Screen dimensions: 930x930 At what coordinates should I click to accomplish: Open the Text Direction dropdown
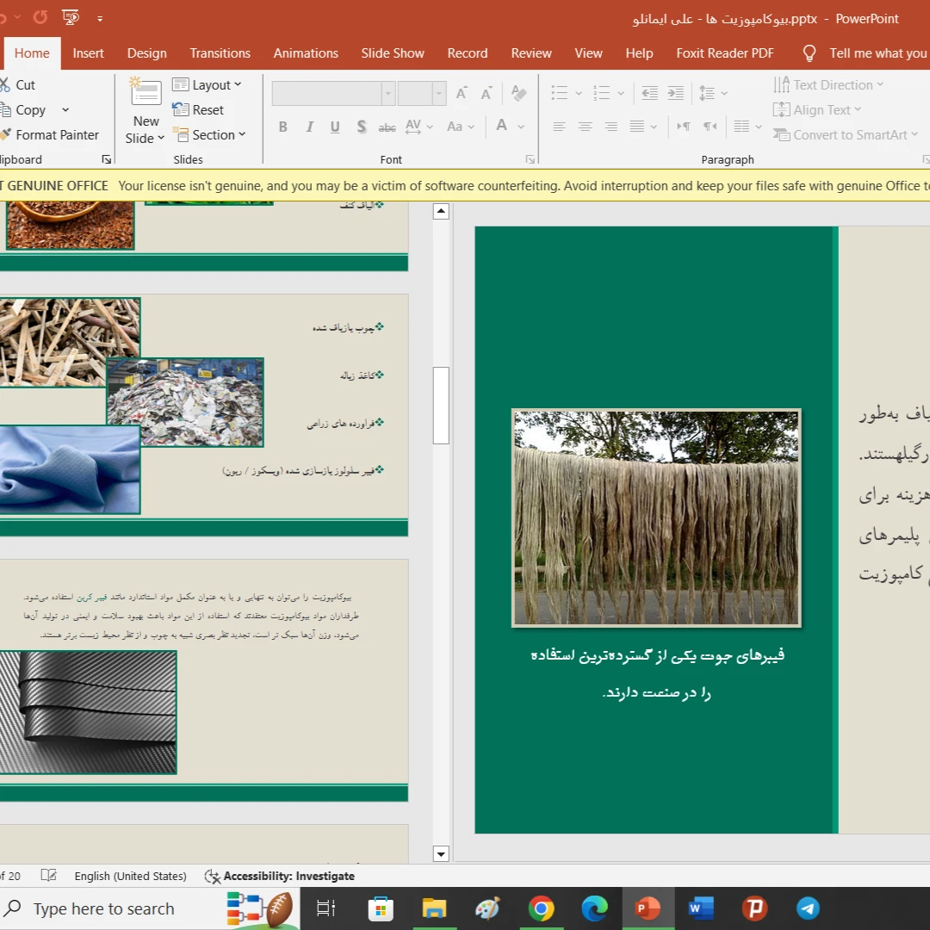point(828,85)
